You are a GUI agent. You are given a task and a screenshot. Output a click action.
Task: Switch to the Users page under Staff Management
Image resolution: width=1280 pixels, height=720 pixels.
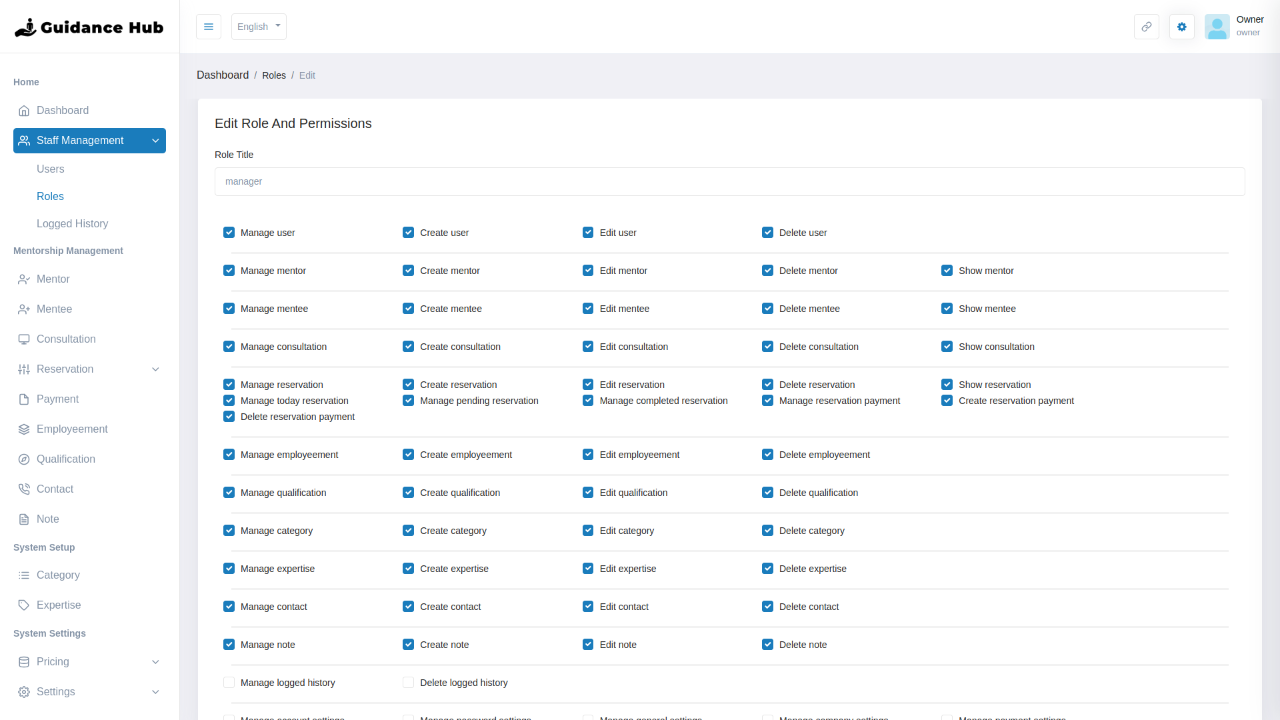click(x=51, y=169)
